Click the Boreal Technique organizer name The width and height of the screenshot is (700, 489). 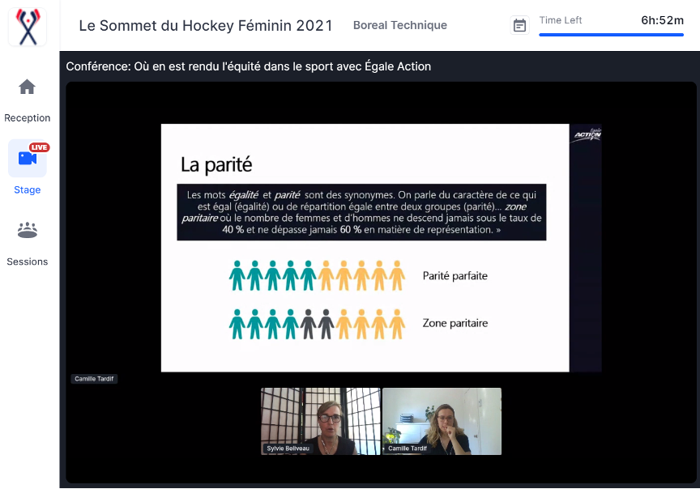[400, 26]
